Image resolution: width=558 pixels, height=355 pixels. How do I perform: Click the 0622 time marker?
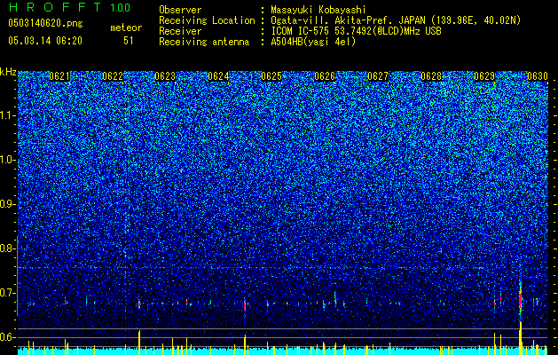(x=113, y=76)
